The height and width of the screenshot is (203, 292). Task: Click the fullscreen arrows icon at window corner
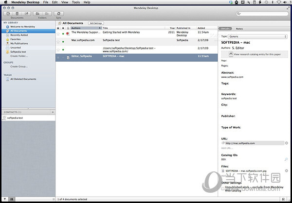(x=288, y=8)
